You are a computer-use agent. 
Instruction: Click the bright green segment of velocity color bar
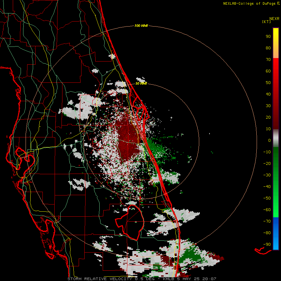tap(276, 182)
